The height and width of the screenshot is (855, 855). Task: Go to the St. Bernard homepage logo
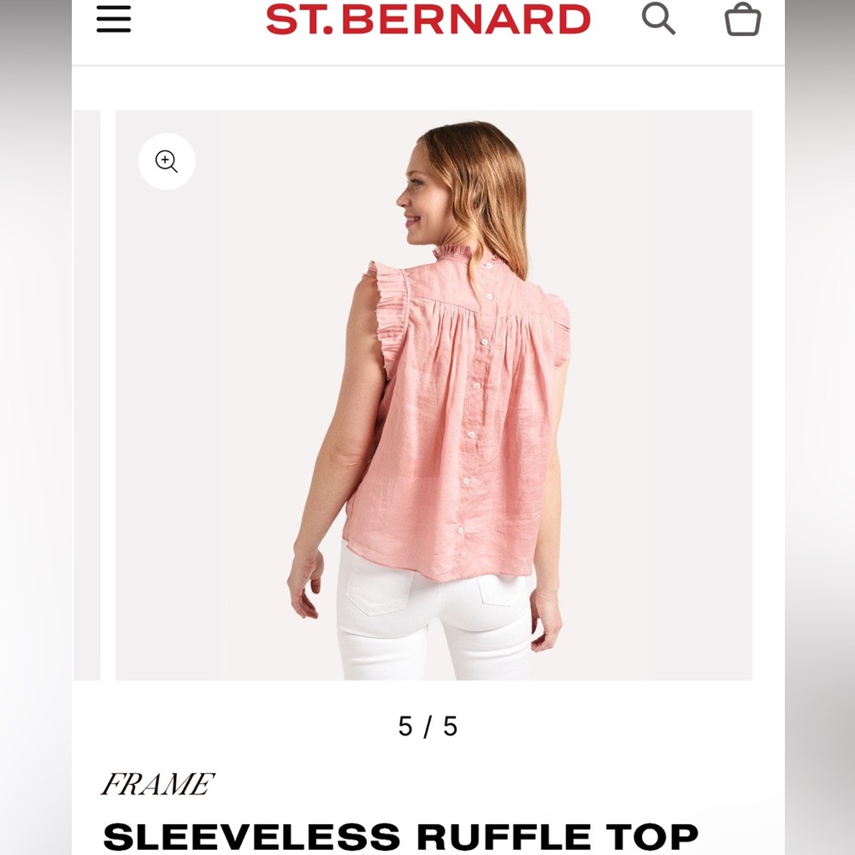(428, 20)
